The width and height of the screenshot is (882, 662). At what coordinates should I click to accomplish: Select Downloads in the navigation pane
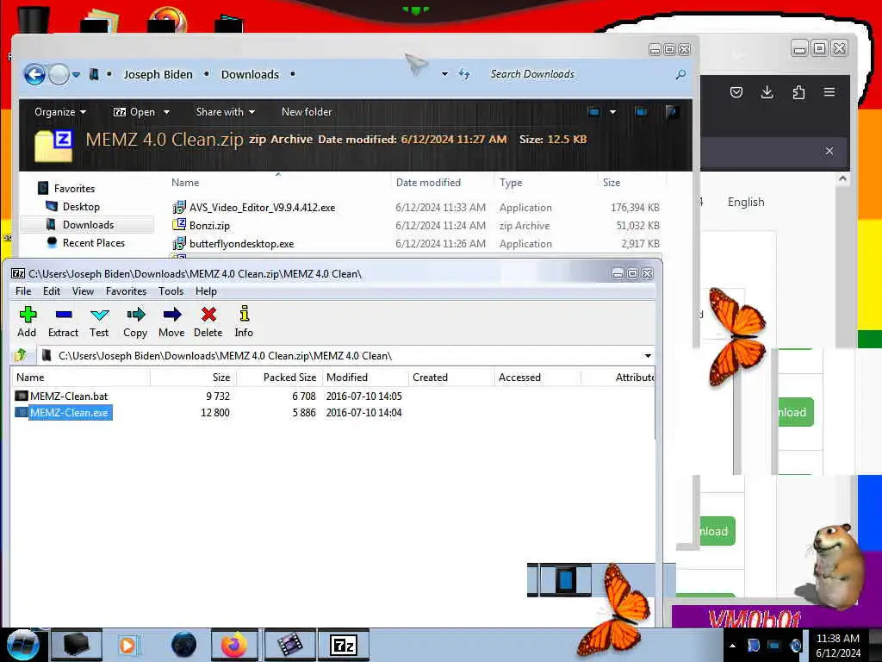point(88,225)
